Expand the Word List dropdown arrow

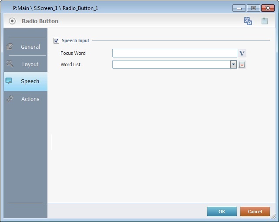(233, 64)
